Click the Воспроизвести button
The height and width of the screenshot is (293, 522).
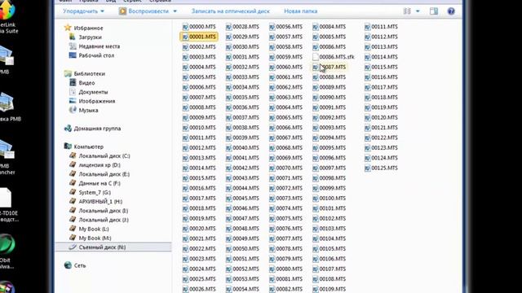144,11
